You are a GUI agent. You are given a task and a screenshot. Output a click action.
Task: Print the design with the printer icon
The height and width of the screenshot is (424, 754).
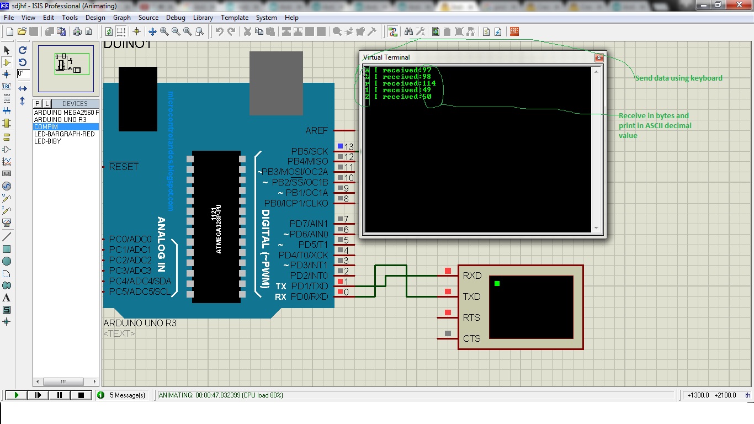coord(77,31)
